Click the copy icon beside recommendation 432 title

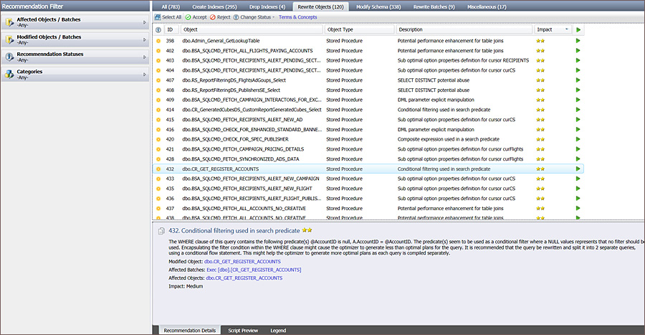pos(162,231)
